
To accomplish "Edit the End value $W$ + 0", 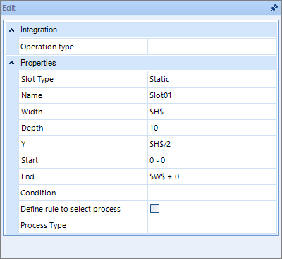I will tap(212, 176).
